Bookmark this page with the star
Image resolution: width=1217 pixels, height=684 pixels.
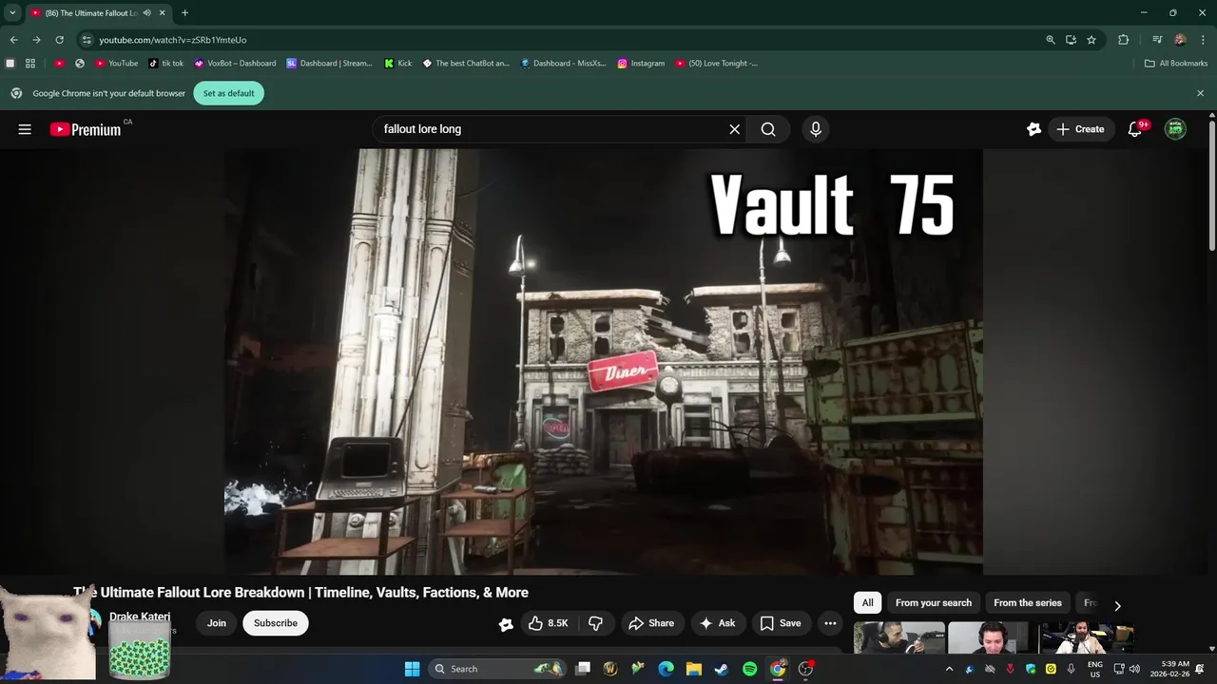click(x=1091, y=40)
